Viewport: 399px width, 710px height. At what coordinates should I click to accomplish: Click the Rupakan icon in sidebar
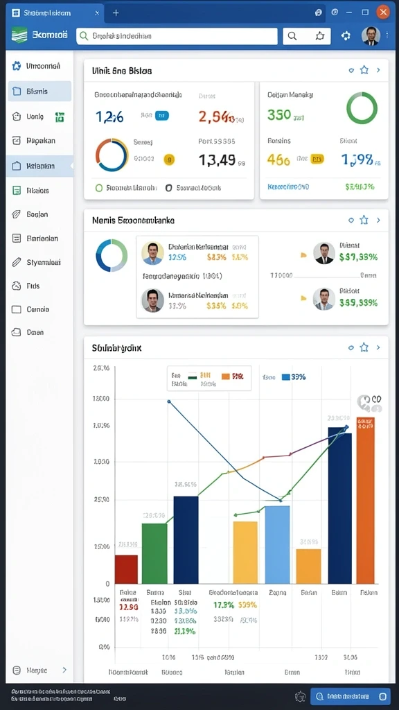[17, 141]
